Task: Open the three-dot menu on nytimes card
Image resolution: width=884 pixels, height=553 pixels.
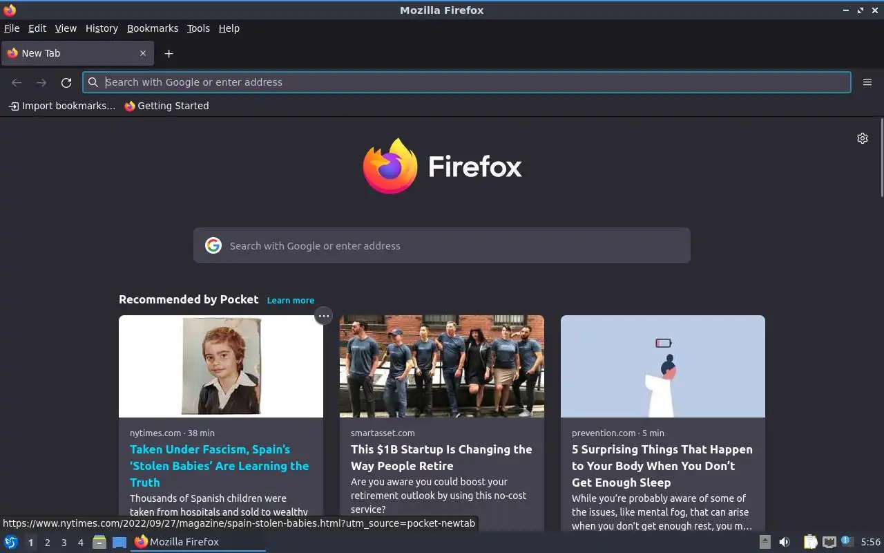Action: (323, 316)
